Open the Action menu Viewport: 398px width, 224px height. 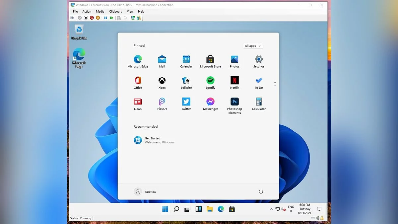click(87, 12)
